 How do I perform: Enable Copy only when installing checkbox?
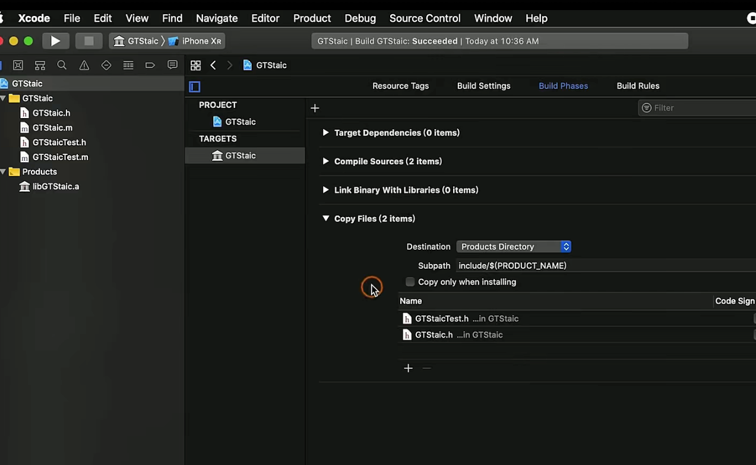coord(410,282)
